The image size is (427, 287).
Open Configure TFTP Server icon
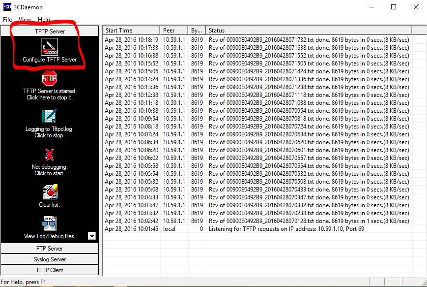click(x=50, y=47)
